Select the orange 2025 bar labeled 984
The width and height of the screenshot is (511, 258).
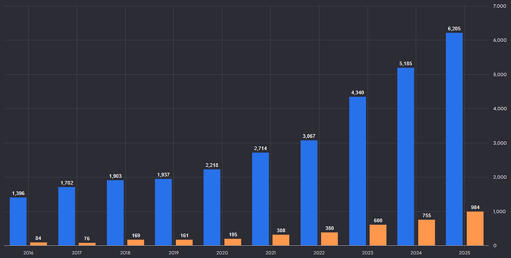pyautogui.click(x=475, y=229)
